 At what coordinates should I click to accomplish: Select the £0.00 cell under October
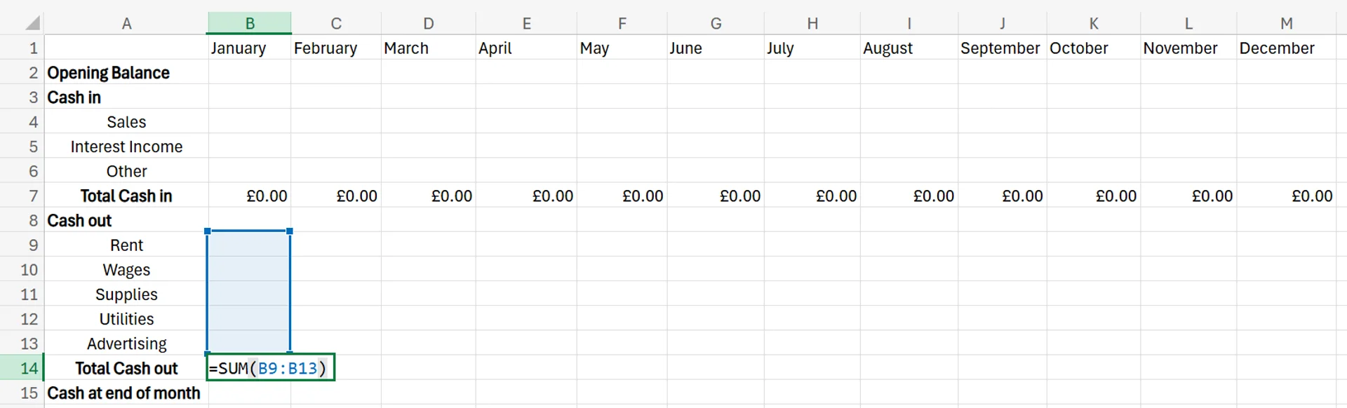1094,196
